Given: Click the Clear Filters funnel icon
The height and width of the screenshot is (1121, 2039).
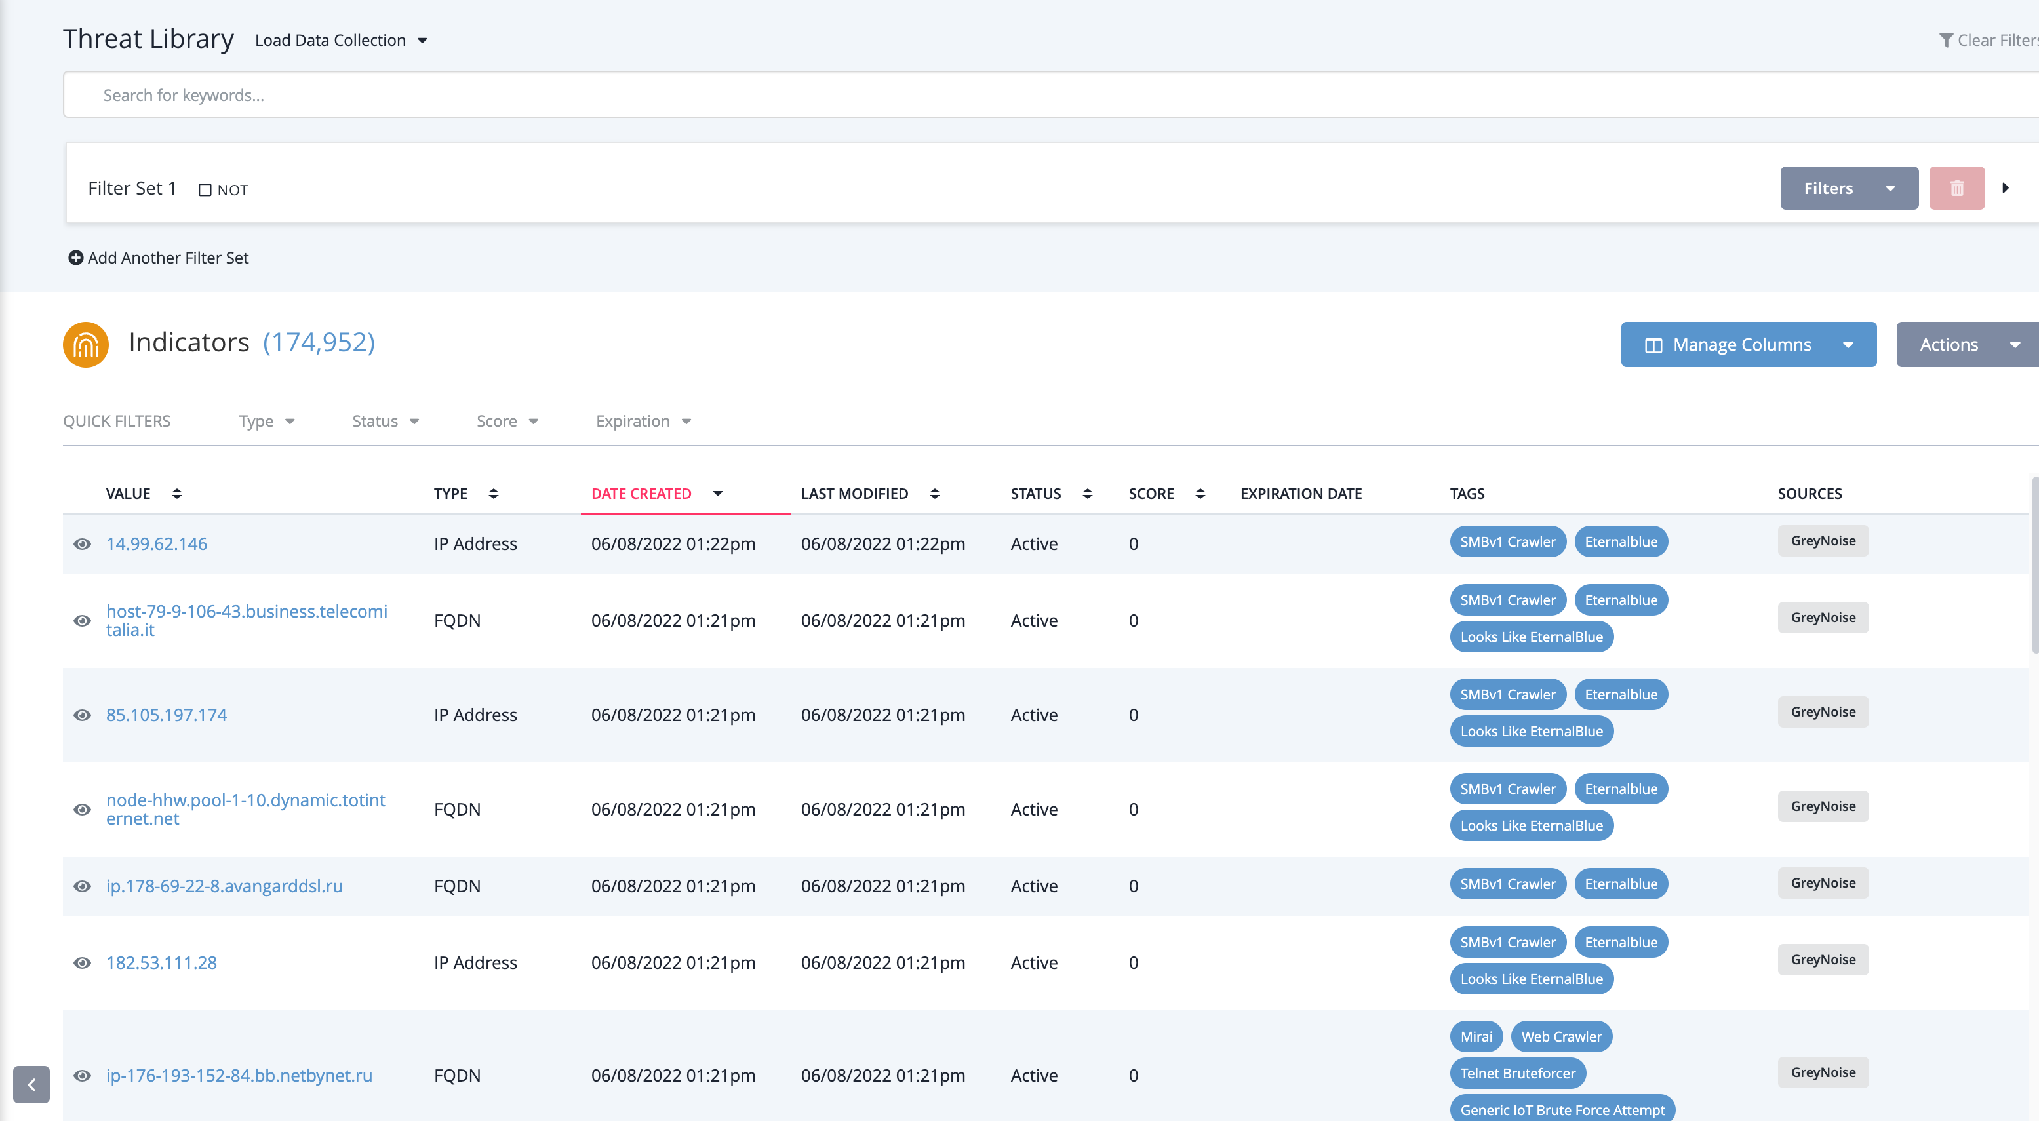Looking at the screenshot, I should coord(1947,41).
